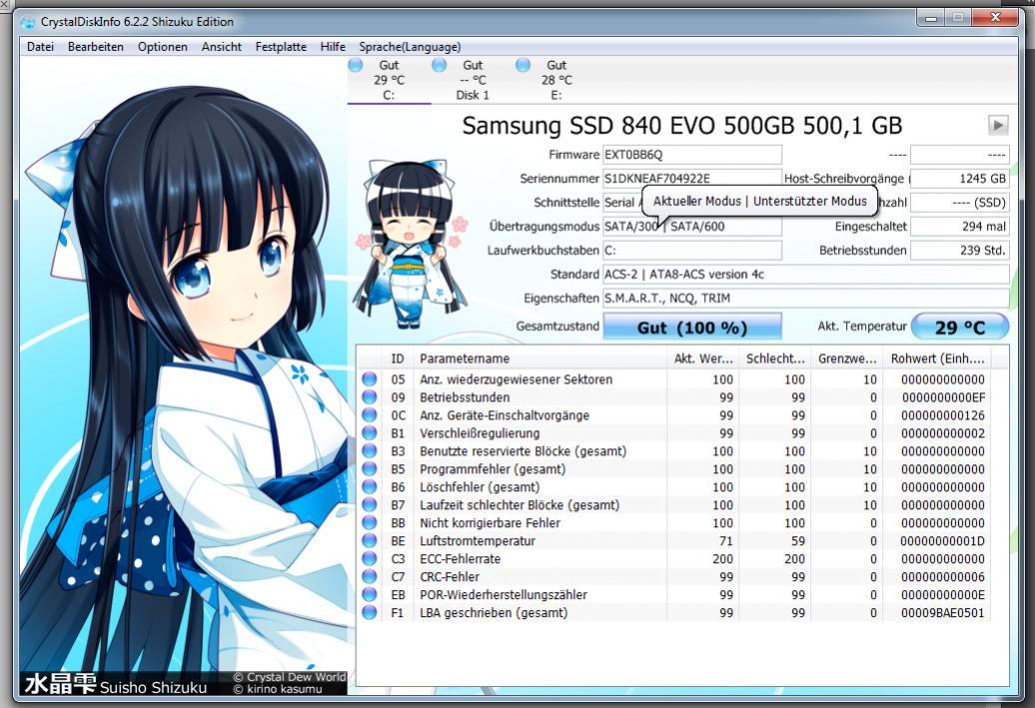
Task: Select the C: disk tab
Action: coord(389,81)
